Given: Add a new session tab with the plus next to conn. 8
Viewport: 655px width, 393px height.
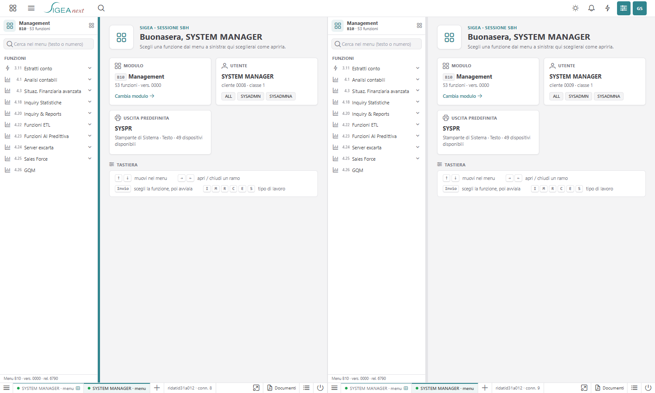Looking at the screenshot, I should [x=157, y=388].
